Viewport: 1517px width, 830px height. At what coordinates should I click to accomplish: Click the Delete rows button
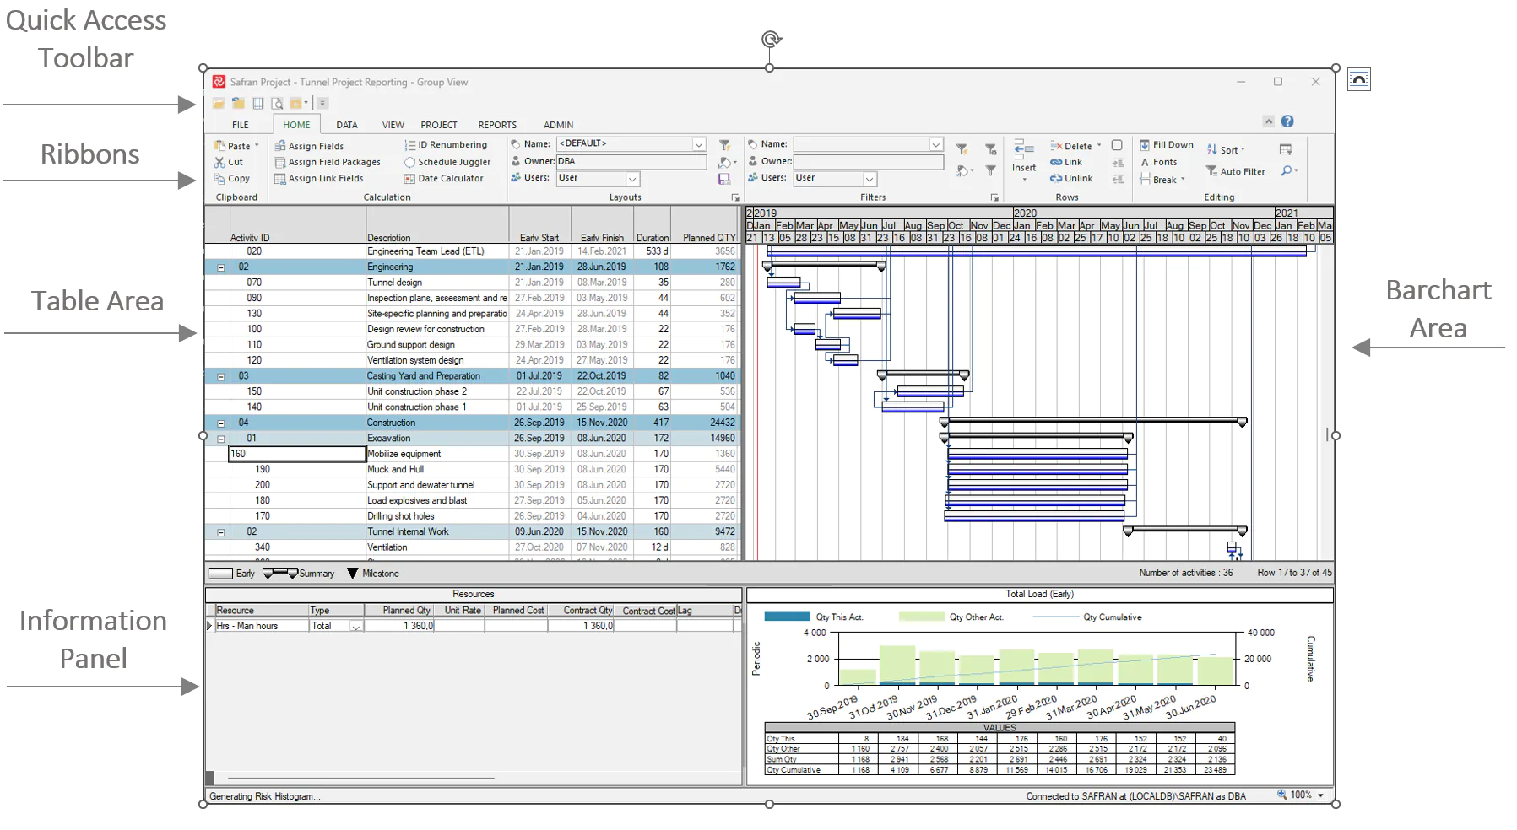(x=1072, y=146)
